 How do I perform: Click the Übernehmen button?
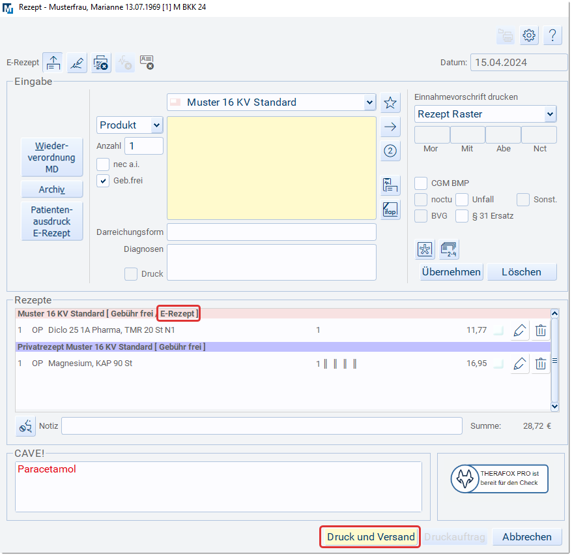pyautogui.click(x=451, y=271)
